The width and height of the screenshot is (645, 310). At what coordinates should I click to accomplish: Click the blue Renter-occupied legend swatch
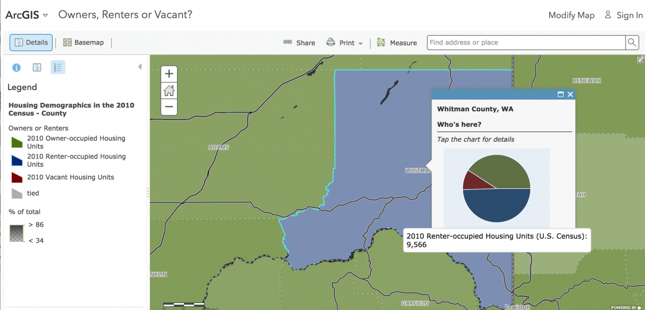(x=17, y=160)
